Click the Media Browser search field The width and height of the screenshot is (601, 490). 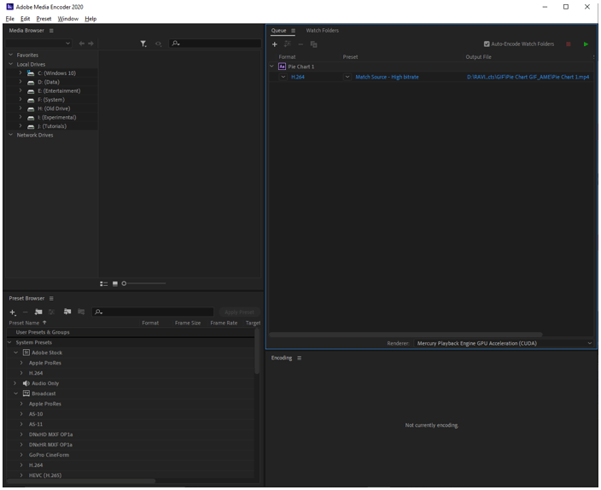tap(215, 44)
